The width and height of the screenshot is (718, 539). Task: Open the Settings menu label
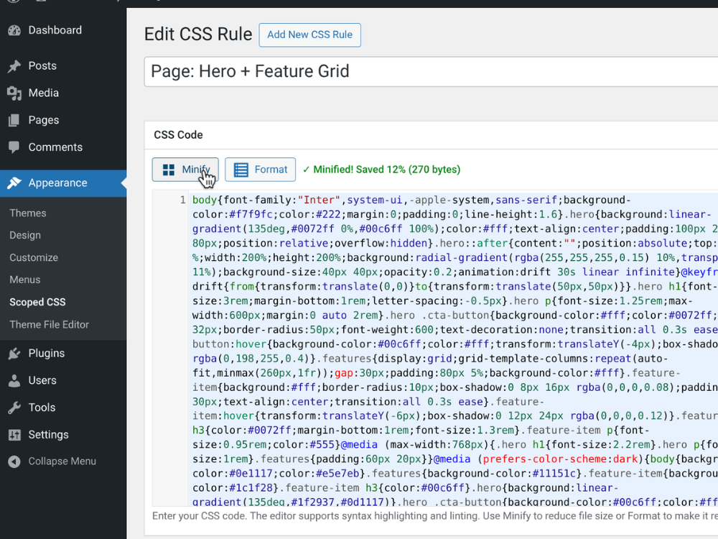[48, 435]
